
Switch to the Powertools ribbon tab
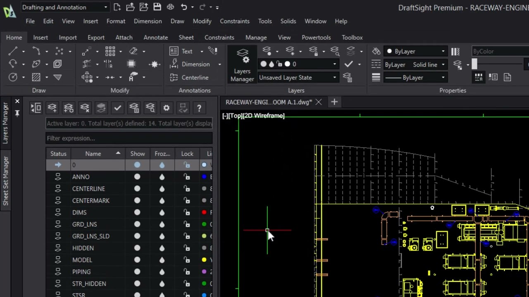tap(316, 37)
